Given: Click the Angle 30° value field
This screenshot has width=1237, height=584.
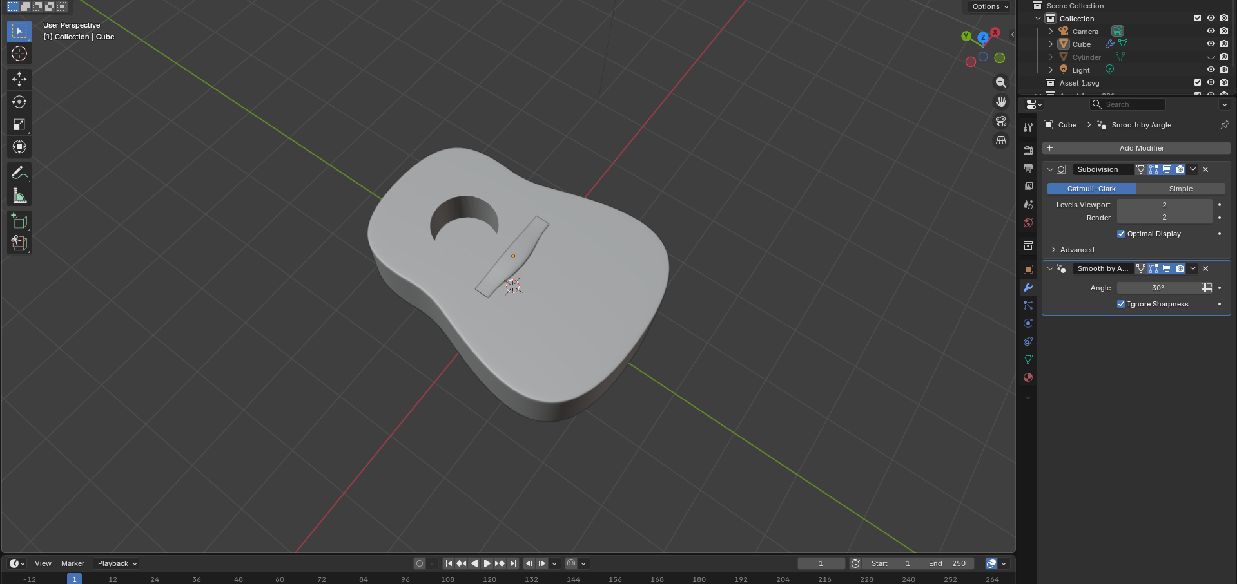Looking at the screenshot, I should (1158, 288).
